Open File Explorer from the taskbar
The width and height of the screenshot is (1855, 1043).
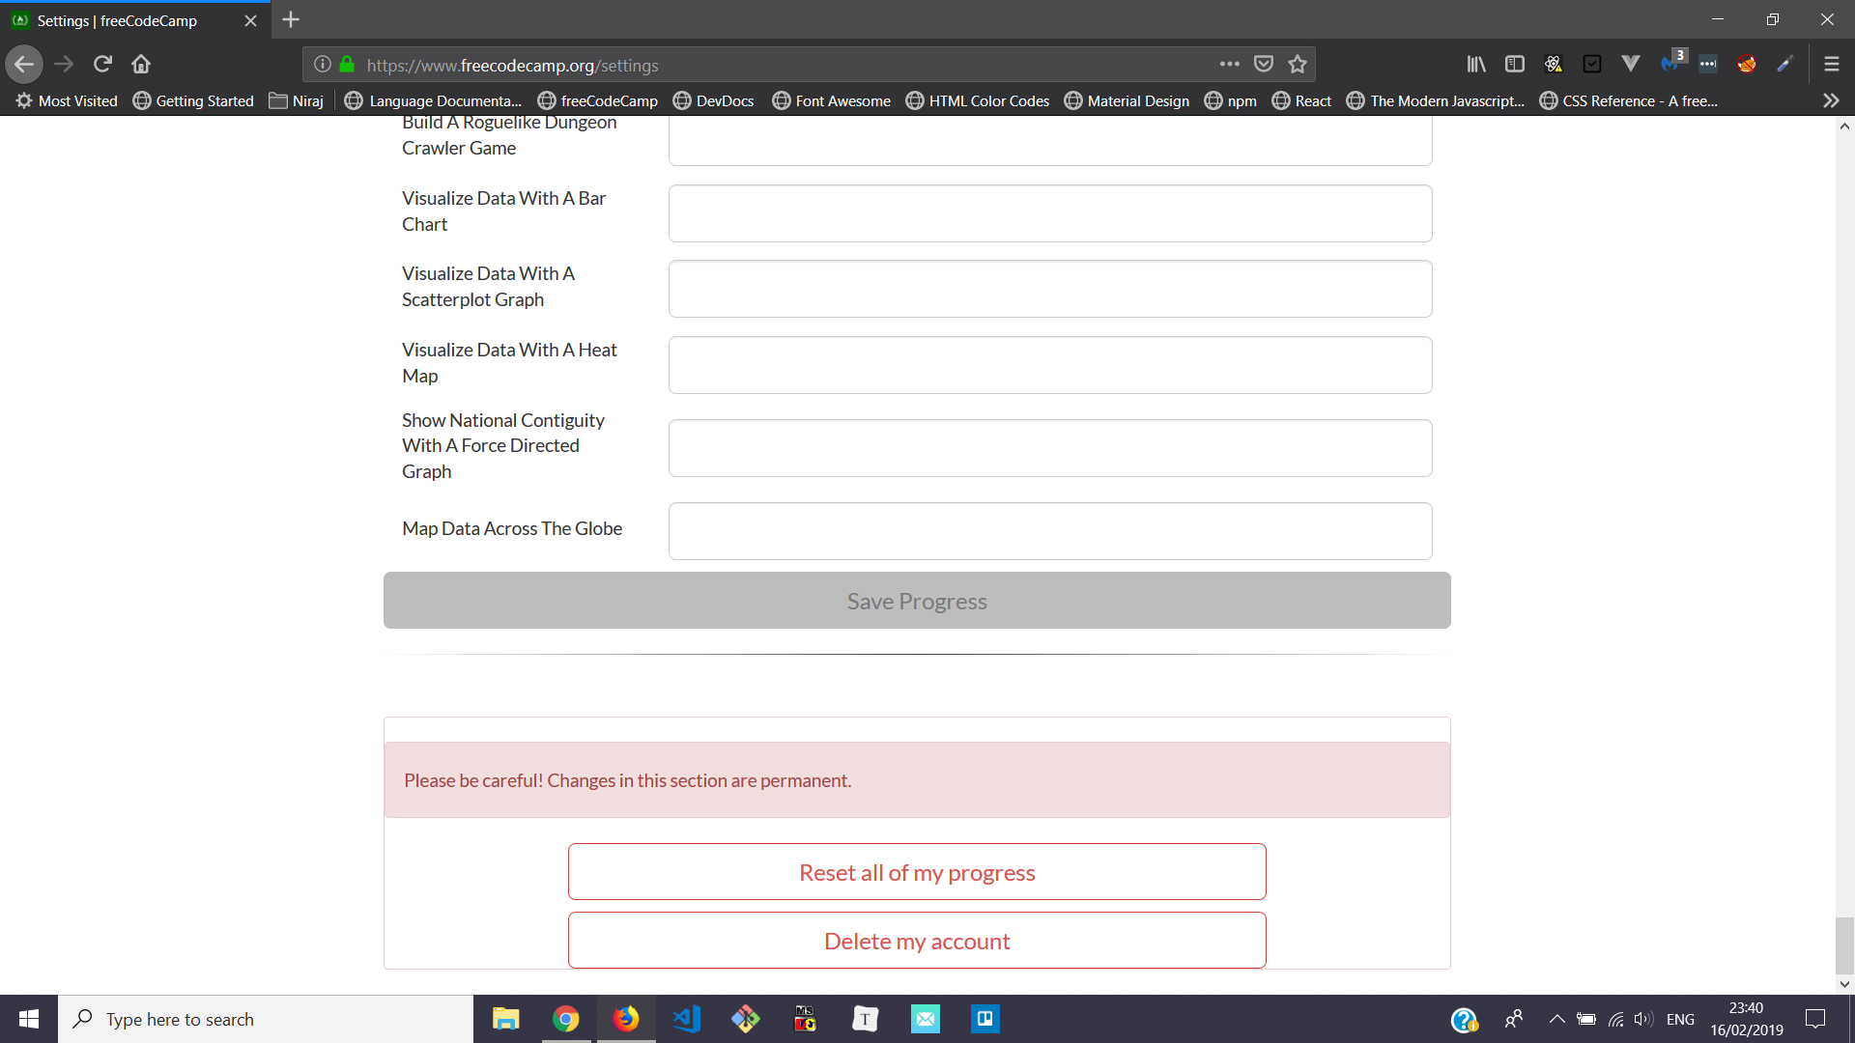click(506, 1019)
